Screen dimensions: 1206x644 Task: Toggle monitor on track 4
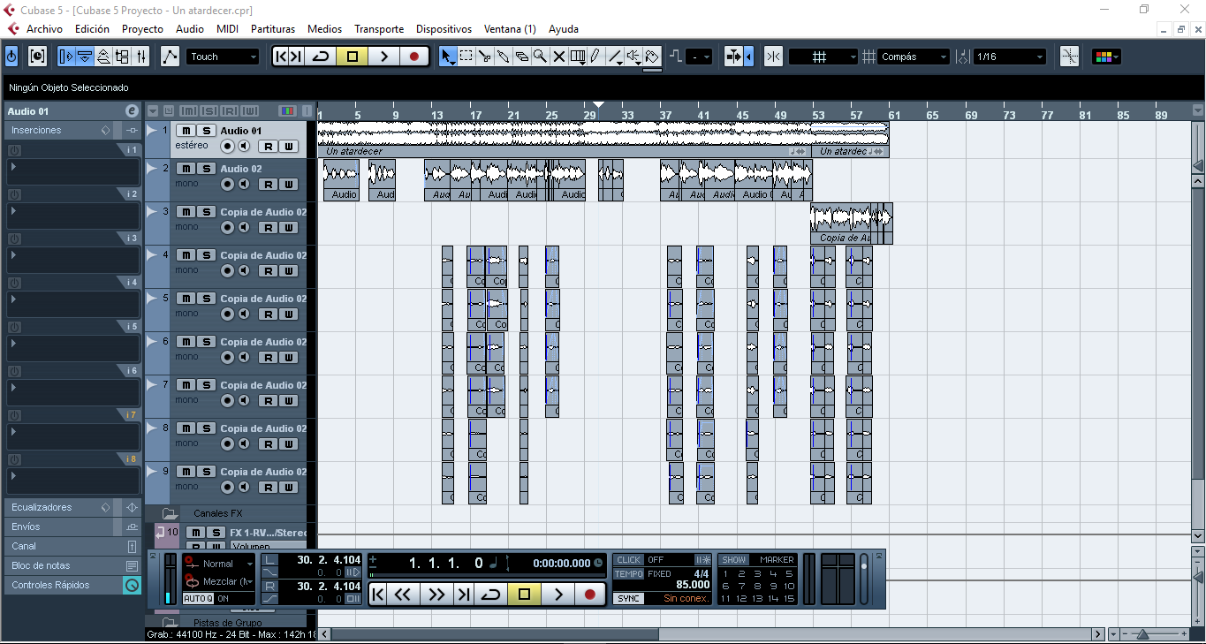pos(244,270)
